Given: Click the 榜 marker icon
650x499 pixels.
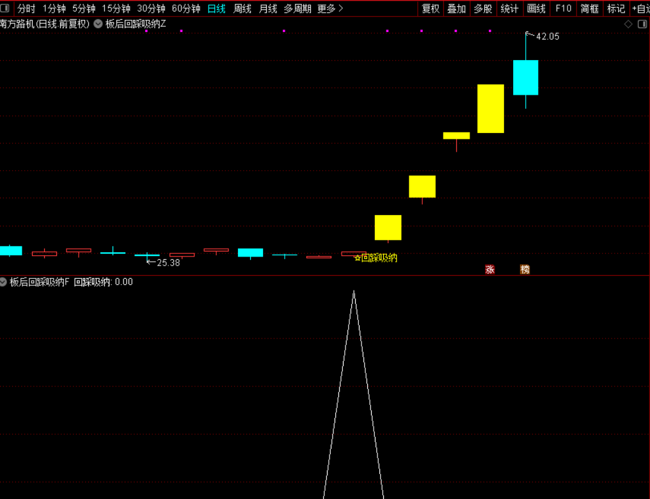Looking at the screenshot, I should (525, 270).
